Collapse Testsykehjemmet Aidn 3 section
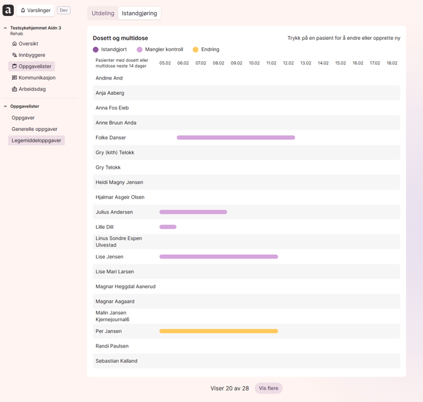 coord(6,28)
